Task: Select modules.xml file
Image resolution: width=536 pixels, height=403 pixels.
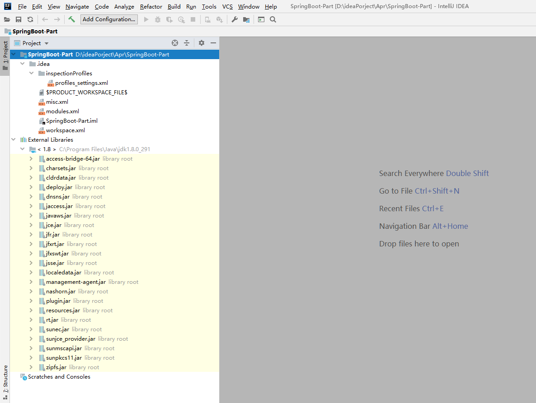Action: [62, 111]
